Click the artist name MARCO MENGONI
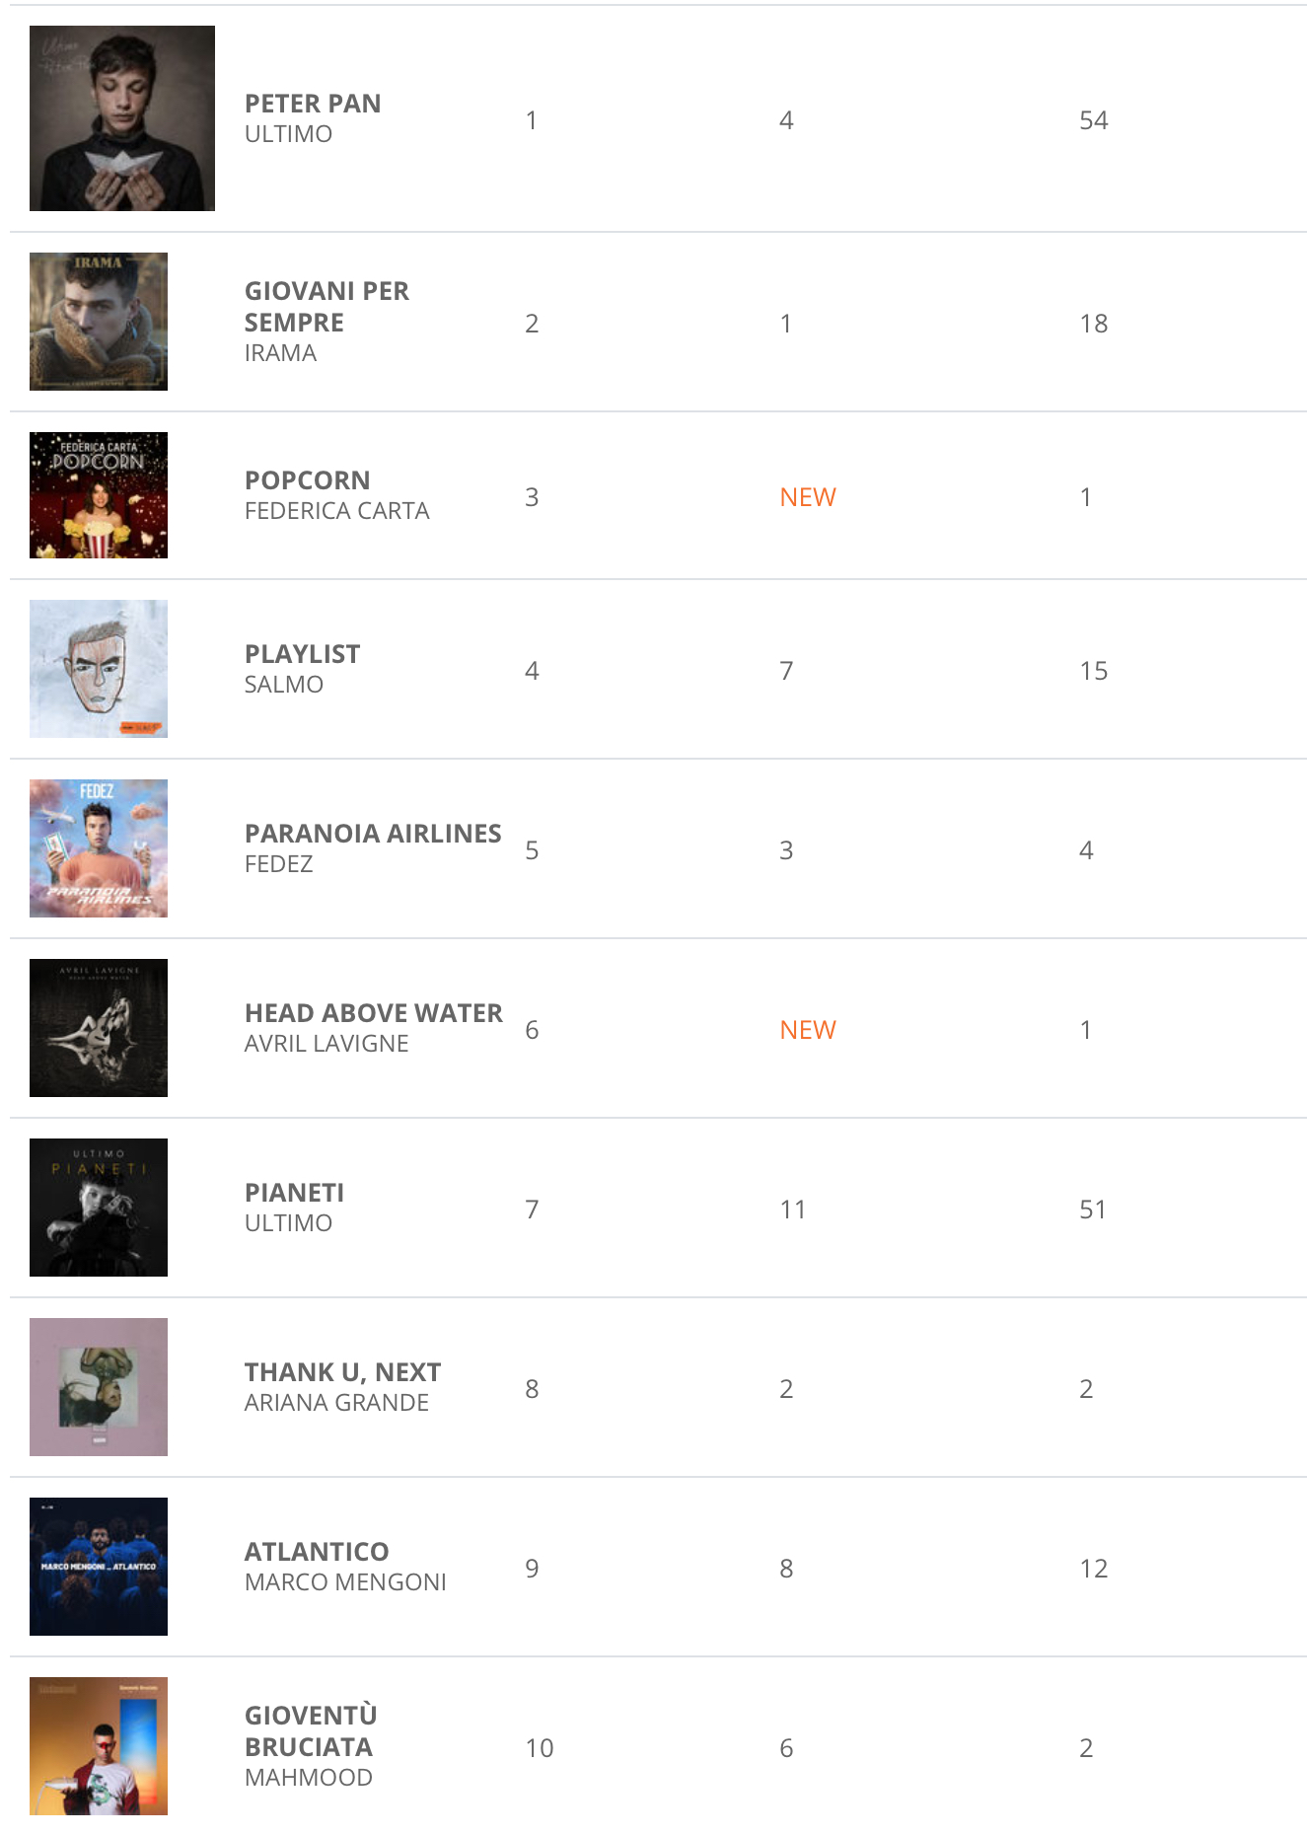 345,1582
